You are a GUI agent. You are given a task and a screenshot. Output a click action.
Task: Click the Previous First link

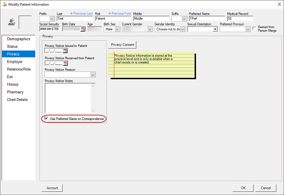pos(120,14)
